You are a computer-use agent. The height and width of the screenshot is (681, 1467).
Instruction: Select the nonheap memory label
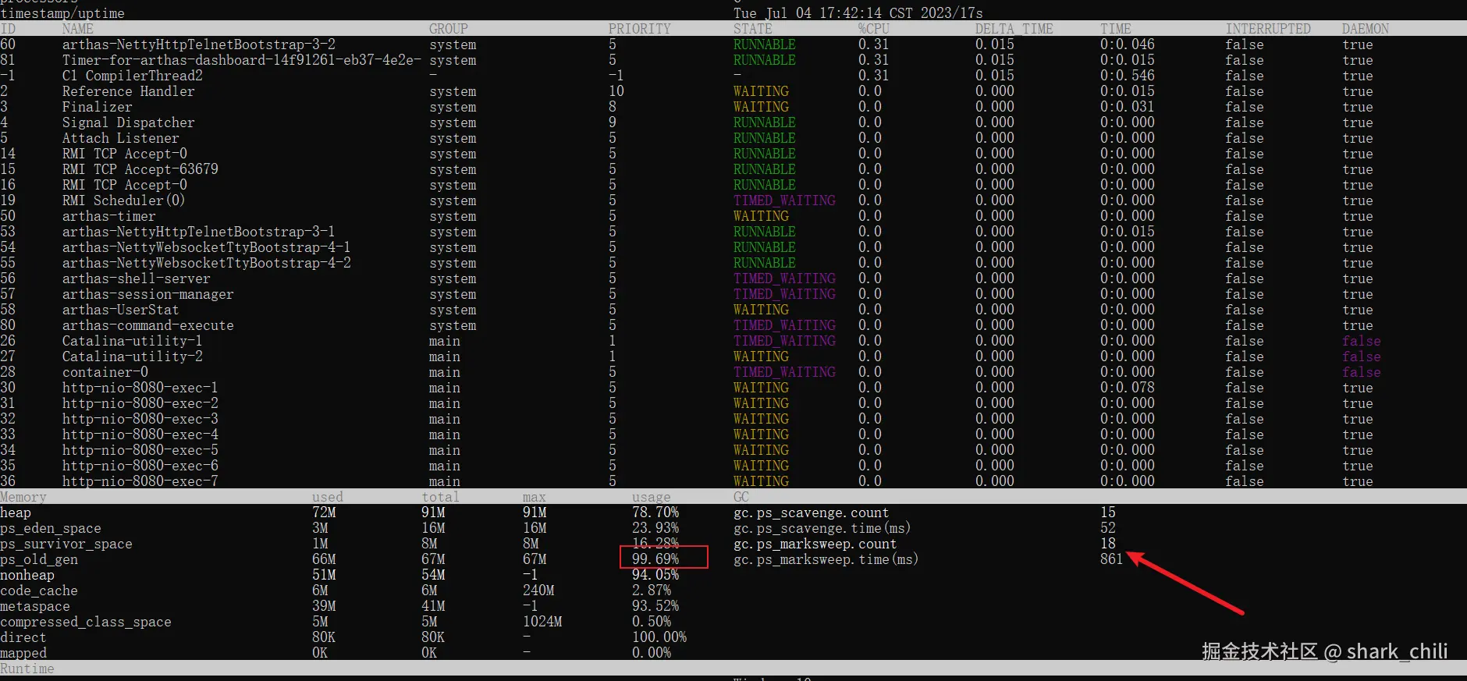click(x=27, y=575)
